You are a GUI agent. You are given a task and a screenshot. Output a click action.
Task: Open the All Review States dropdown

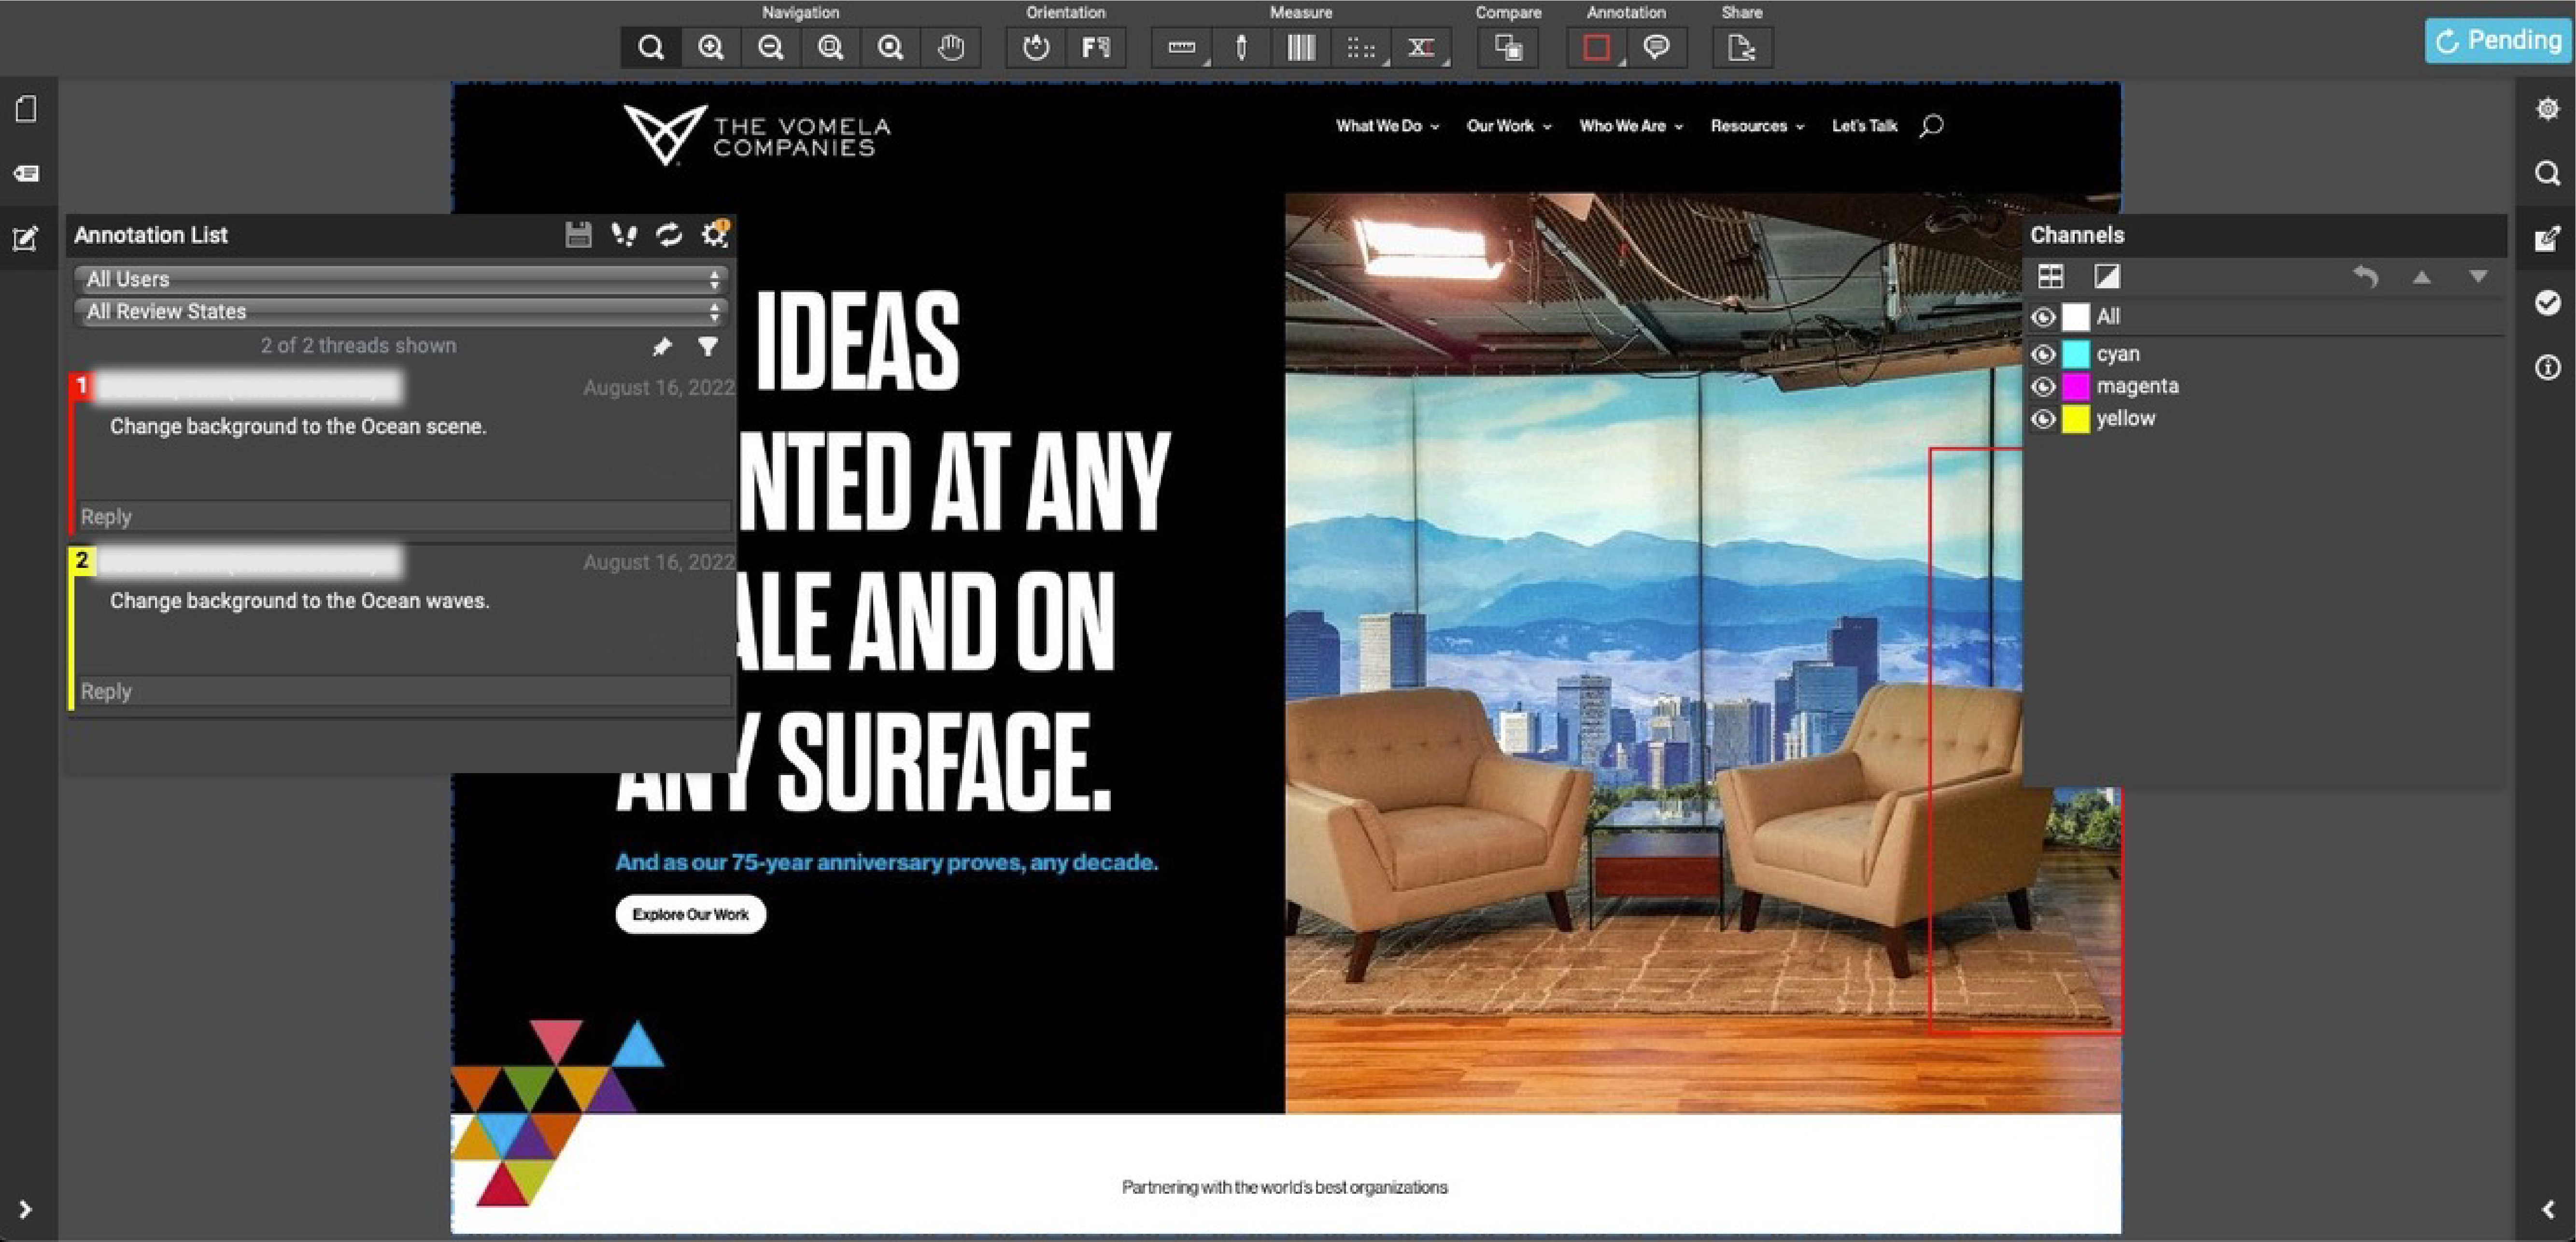pos(400,311)
